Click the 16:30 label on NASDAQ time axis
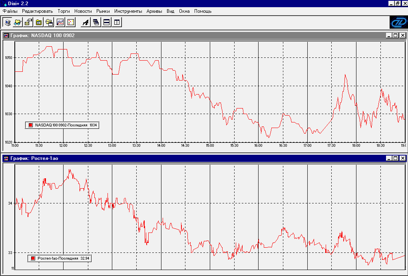Viewport: 408px width, 276px height. pos(283,146)
